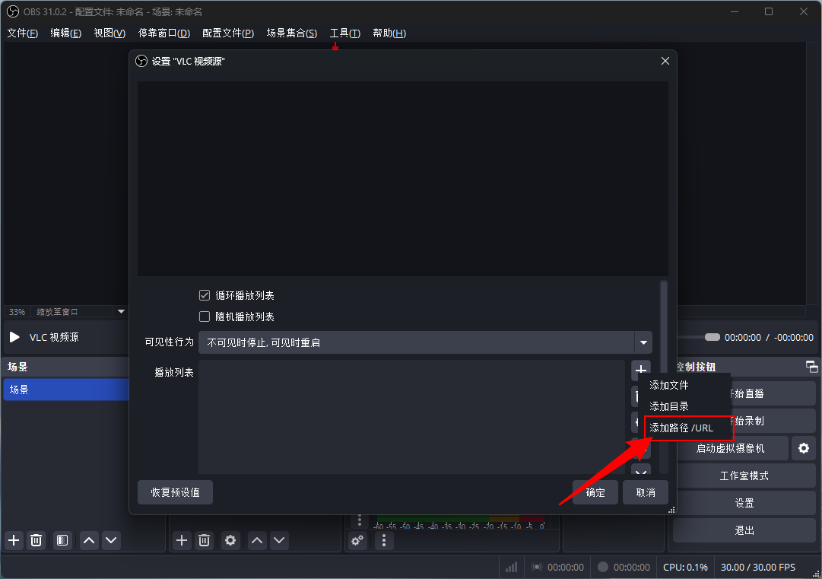
Task: Open the scene filters icon
Action: coord(62,540)
